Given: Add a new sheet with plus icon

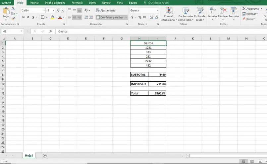Looking at the screenshot, I should point(45,156).
